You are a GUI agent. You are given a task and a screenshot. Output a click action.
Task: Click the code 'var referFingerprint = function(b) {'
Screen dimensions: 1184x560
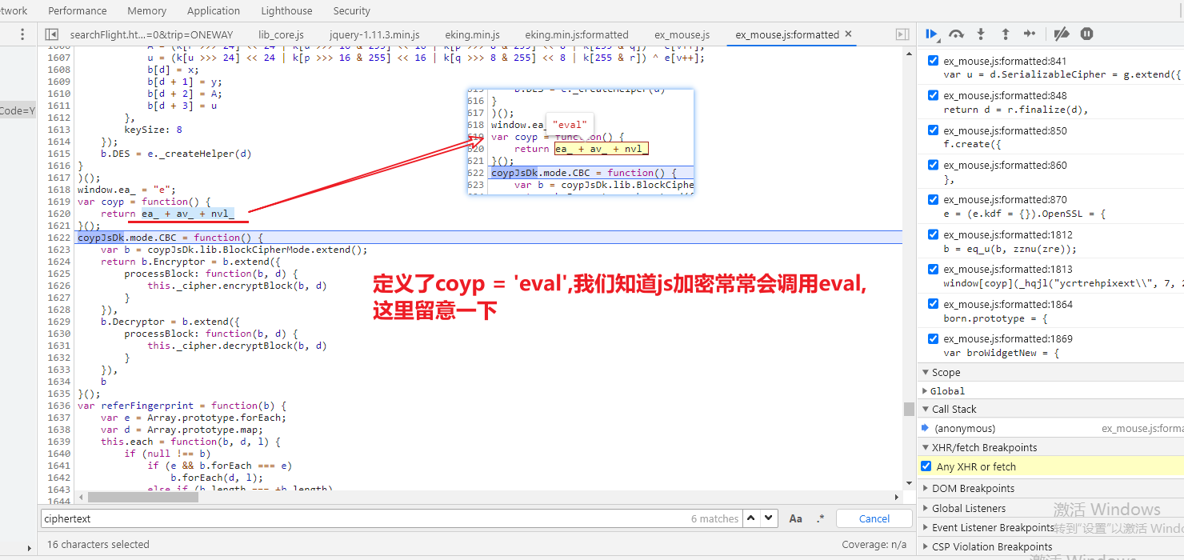(x=182, y=406)
